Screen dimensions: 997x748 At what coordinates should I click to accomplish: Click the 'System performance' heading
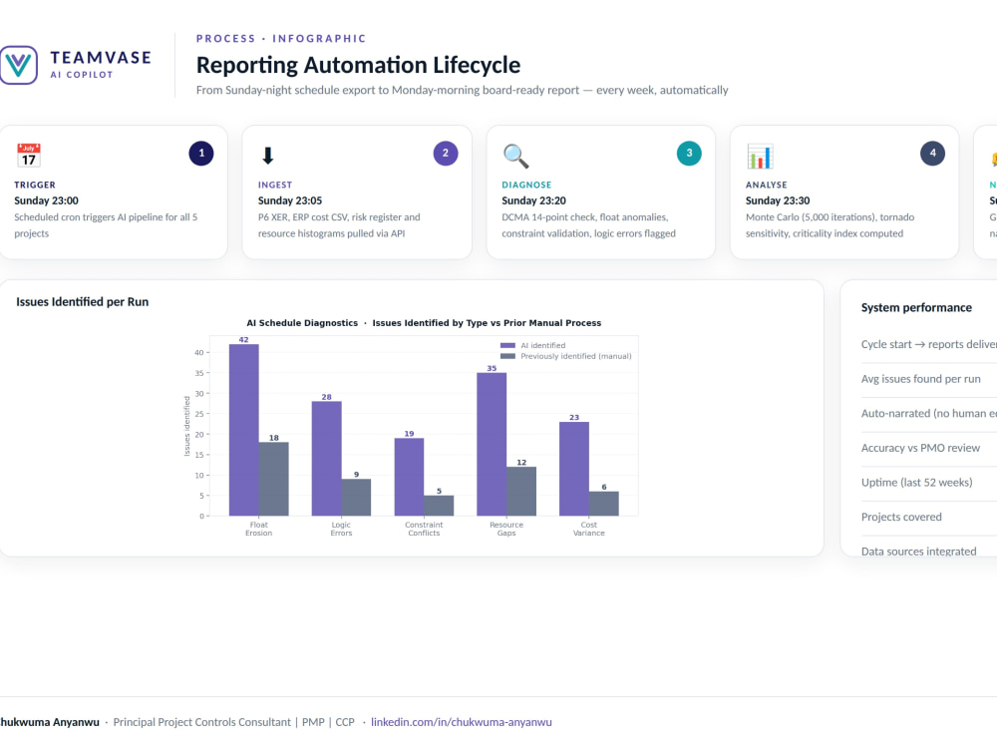916,308
